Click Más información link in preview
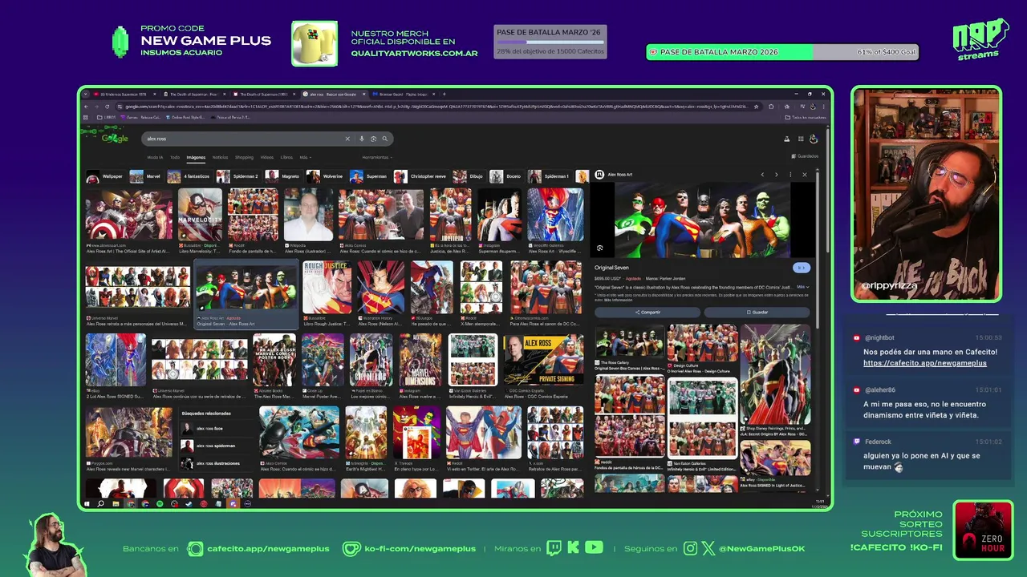This screenshot has width=1027, height=577. pyautogui.click(x=618, y=300)
